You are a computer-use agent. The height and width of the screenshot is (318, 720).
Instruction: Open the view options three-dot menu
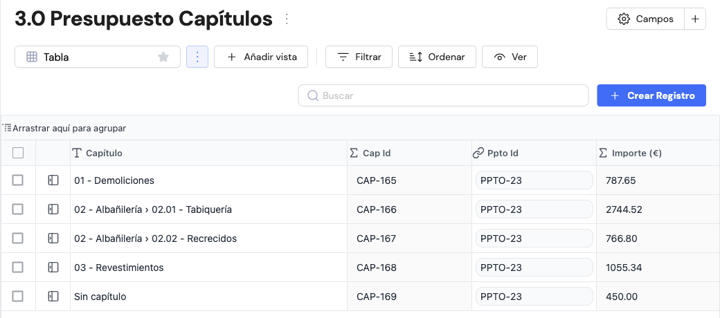point(197,57)
